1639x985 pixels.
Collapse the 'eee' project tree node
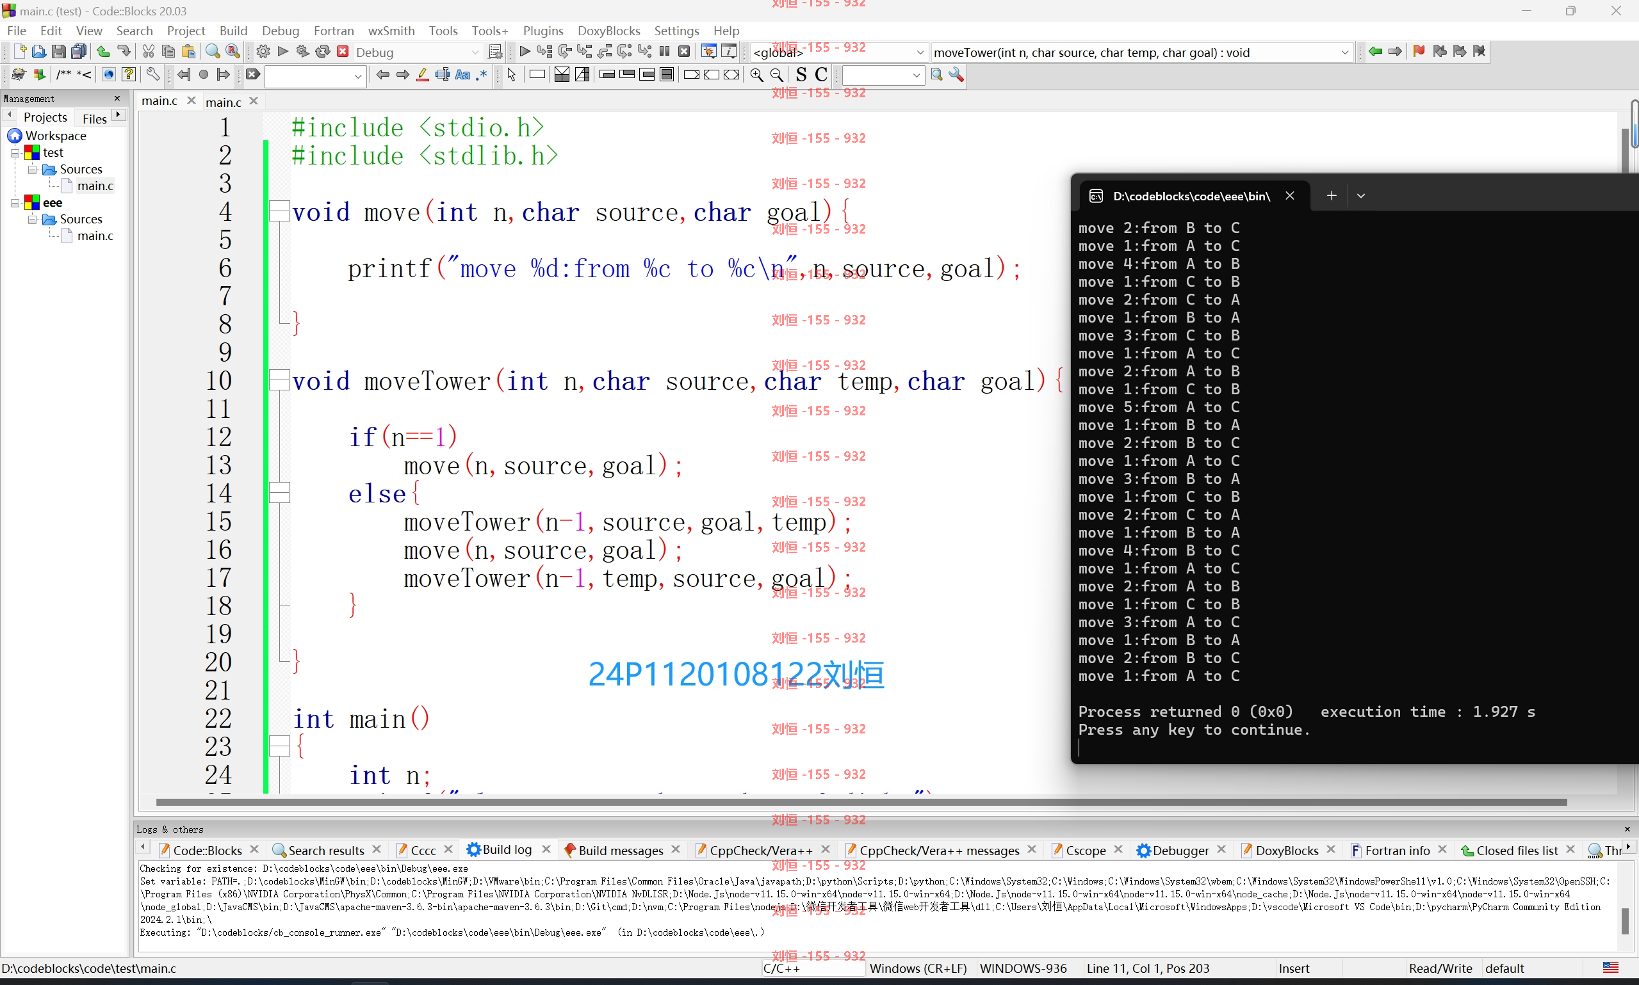(x=15, y=203)
